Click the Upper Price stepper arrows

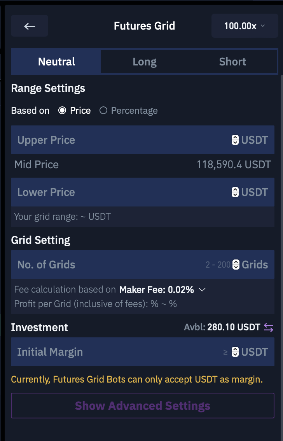(x=235, y=140)
